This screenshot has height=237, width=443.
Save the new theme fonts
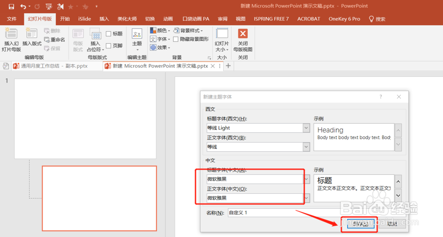click(x=361, y=224)
